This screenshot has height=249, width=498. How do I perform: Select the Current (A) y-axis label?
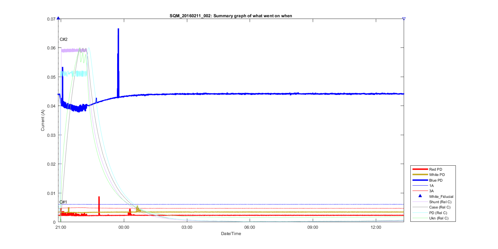coord(43,121)
